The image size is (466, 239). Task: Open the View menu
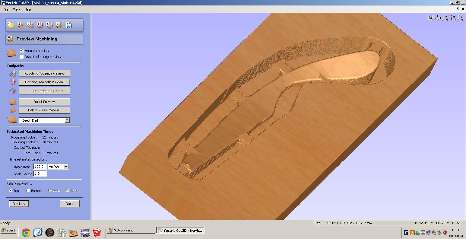(x=16, y=9)
